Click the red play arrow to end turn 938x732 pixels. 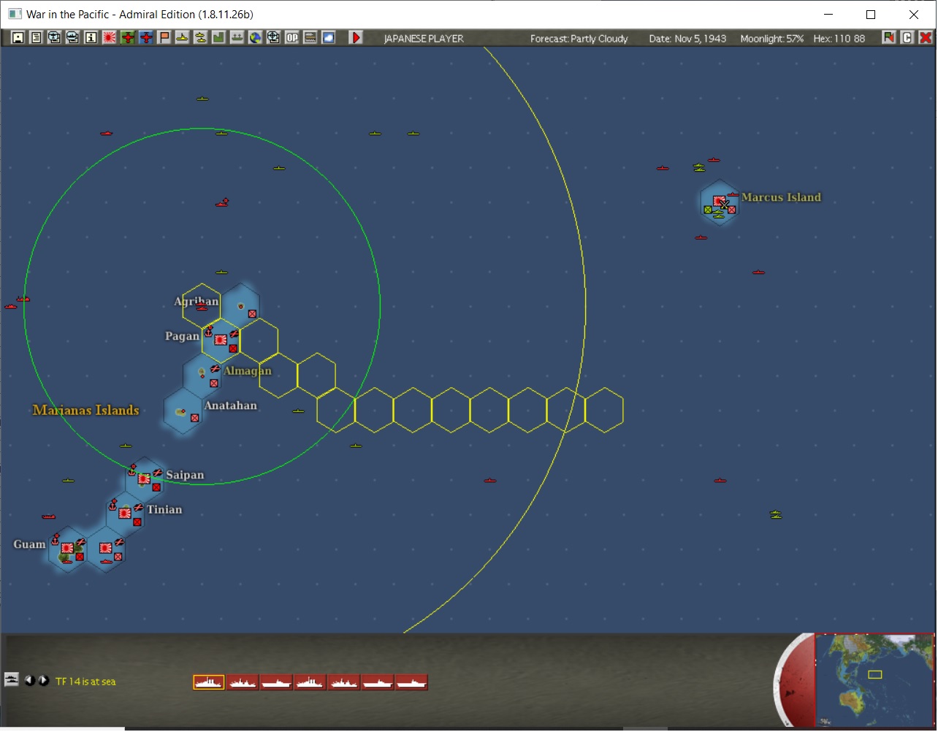coord(356,38)
